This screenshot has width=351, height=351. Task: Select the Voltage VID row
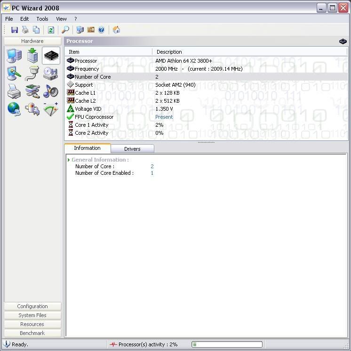pyautogui.click(x=206, y=109)
